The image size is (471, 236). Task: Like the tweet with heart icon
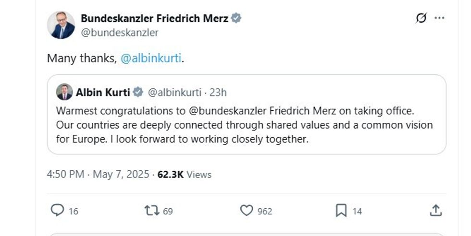pos(246,210)
